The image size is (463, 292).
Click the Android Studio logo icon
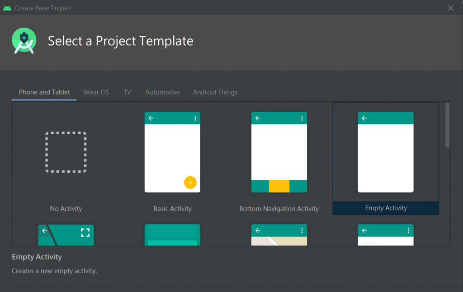click(24, 41)
